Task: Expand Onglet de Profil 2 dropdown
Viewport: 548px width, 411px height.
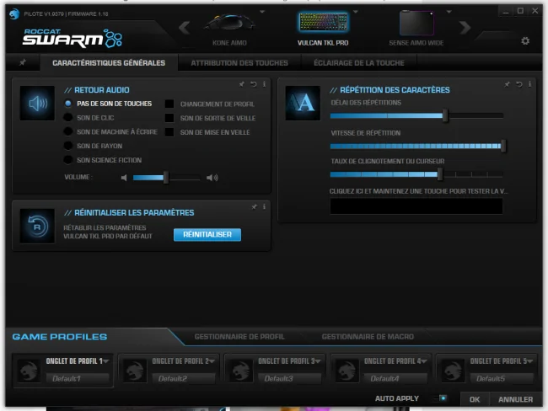Action: click(x=212, y=361)
